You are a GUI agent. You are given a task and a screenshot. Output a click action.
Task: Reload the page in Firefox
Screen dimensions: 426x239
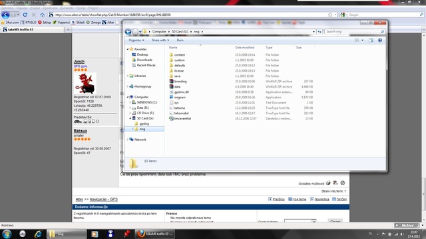[x=25, y=15]
